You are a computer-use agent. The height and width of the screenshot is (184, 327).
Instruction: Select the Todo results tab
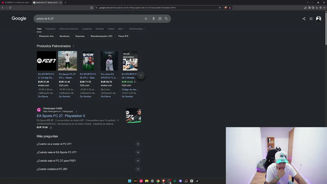click(39, 29)
